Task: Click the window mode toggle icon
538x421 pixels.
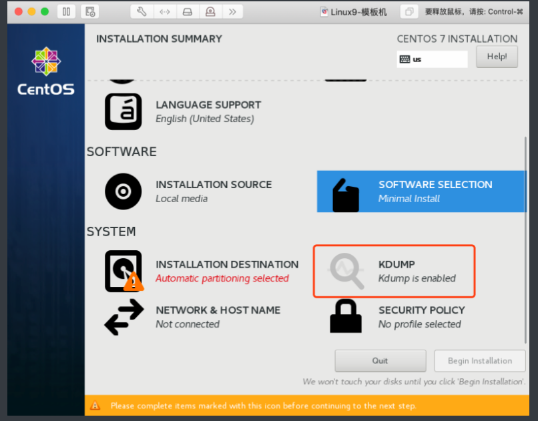Action: point(409,12)
